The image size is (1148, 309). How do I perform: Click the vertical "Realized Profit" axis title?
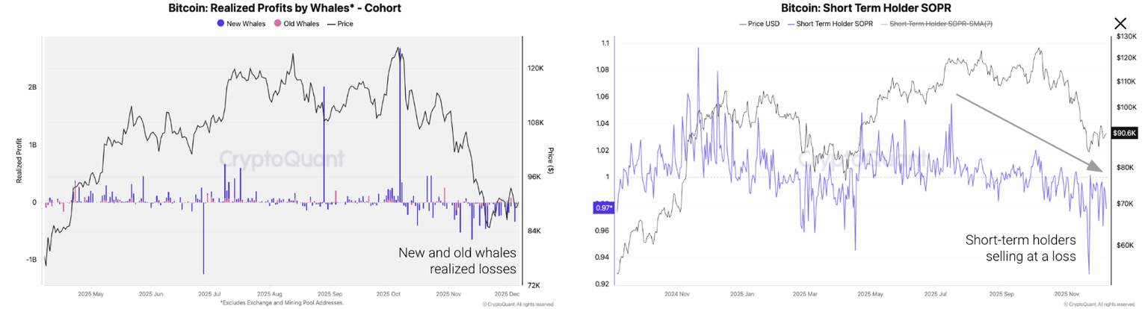[19, 163]
